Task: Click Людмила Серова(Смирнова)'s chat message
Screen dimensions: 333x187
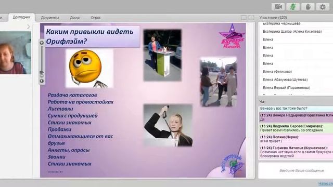Action: point(296,128)
